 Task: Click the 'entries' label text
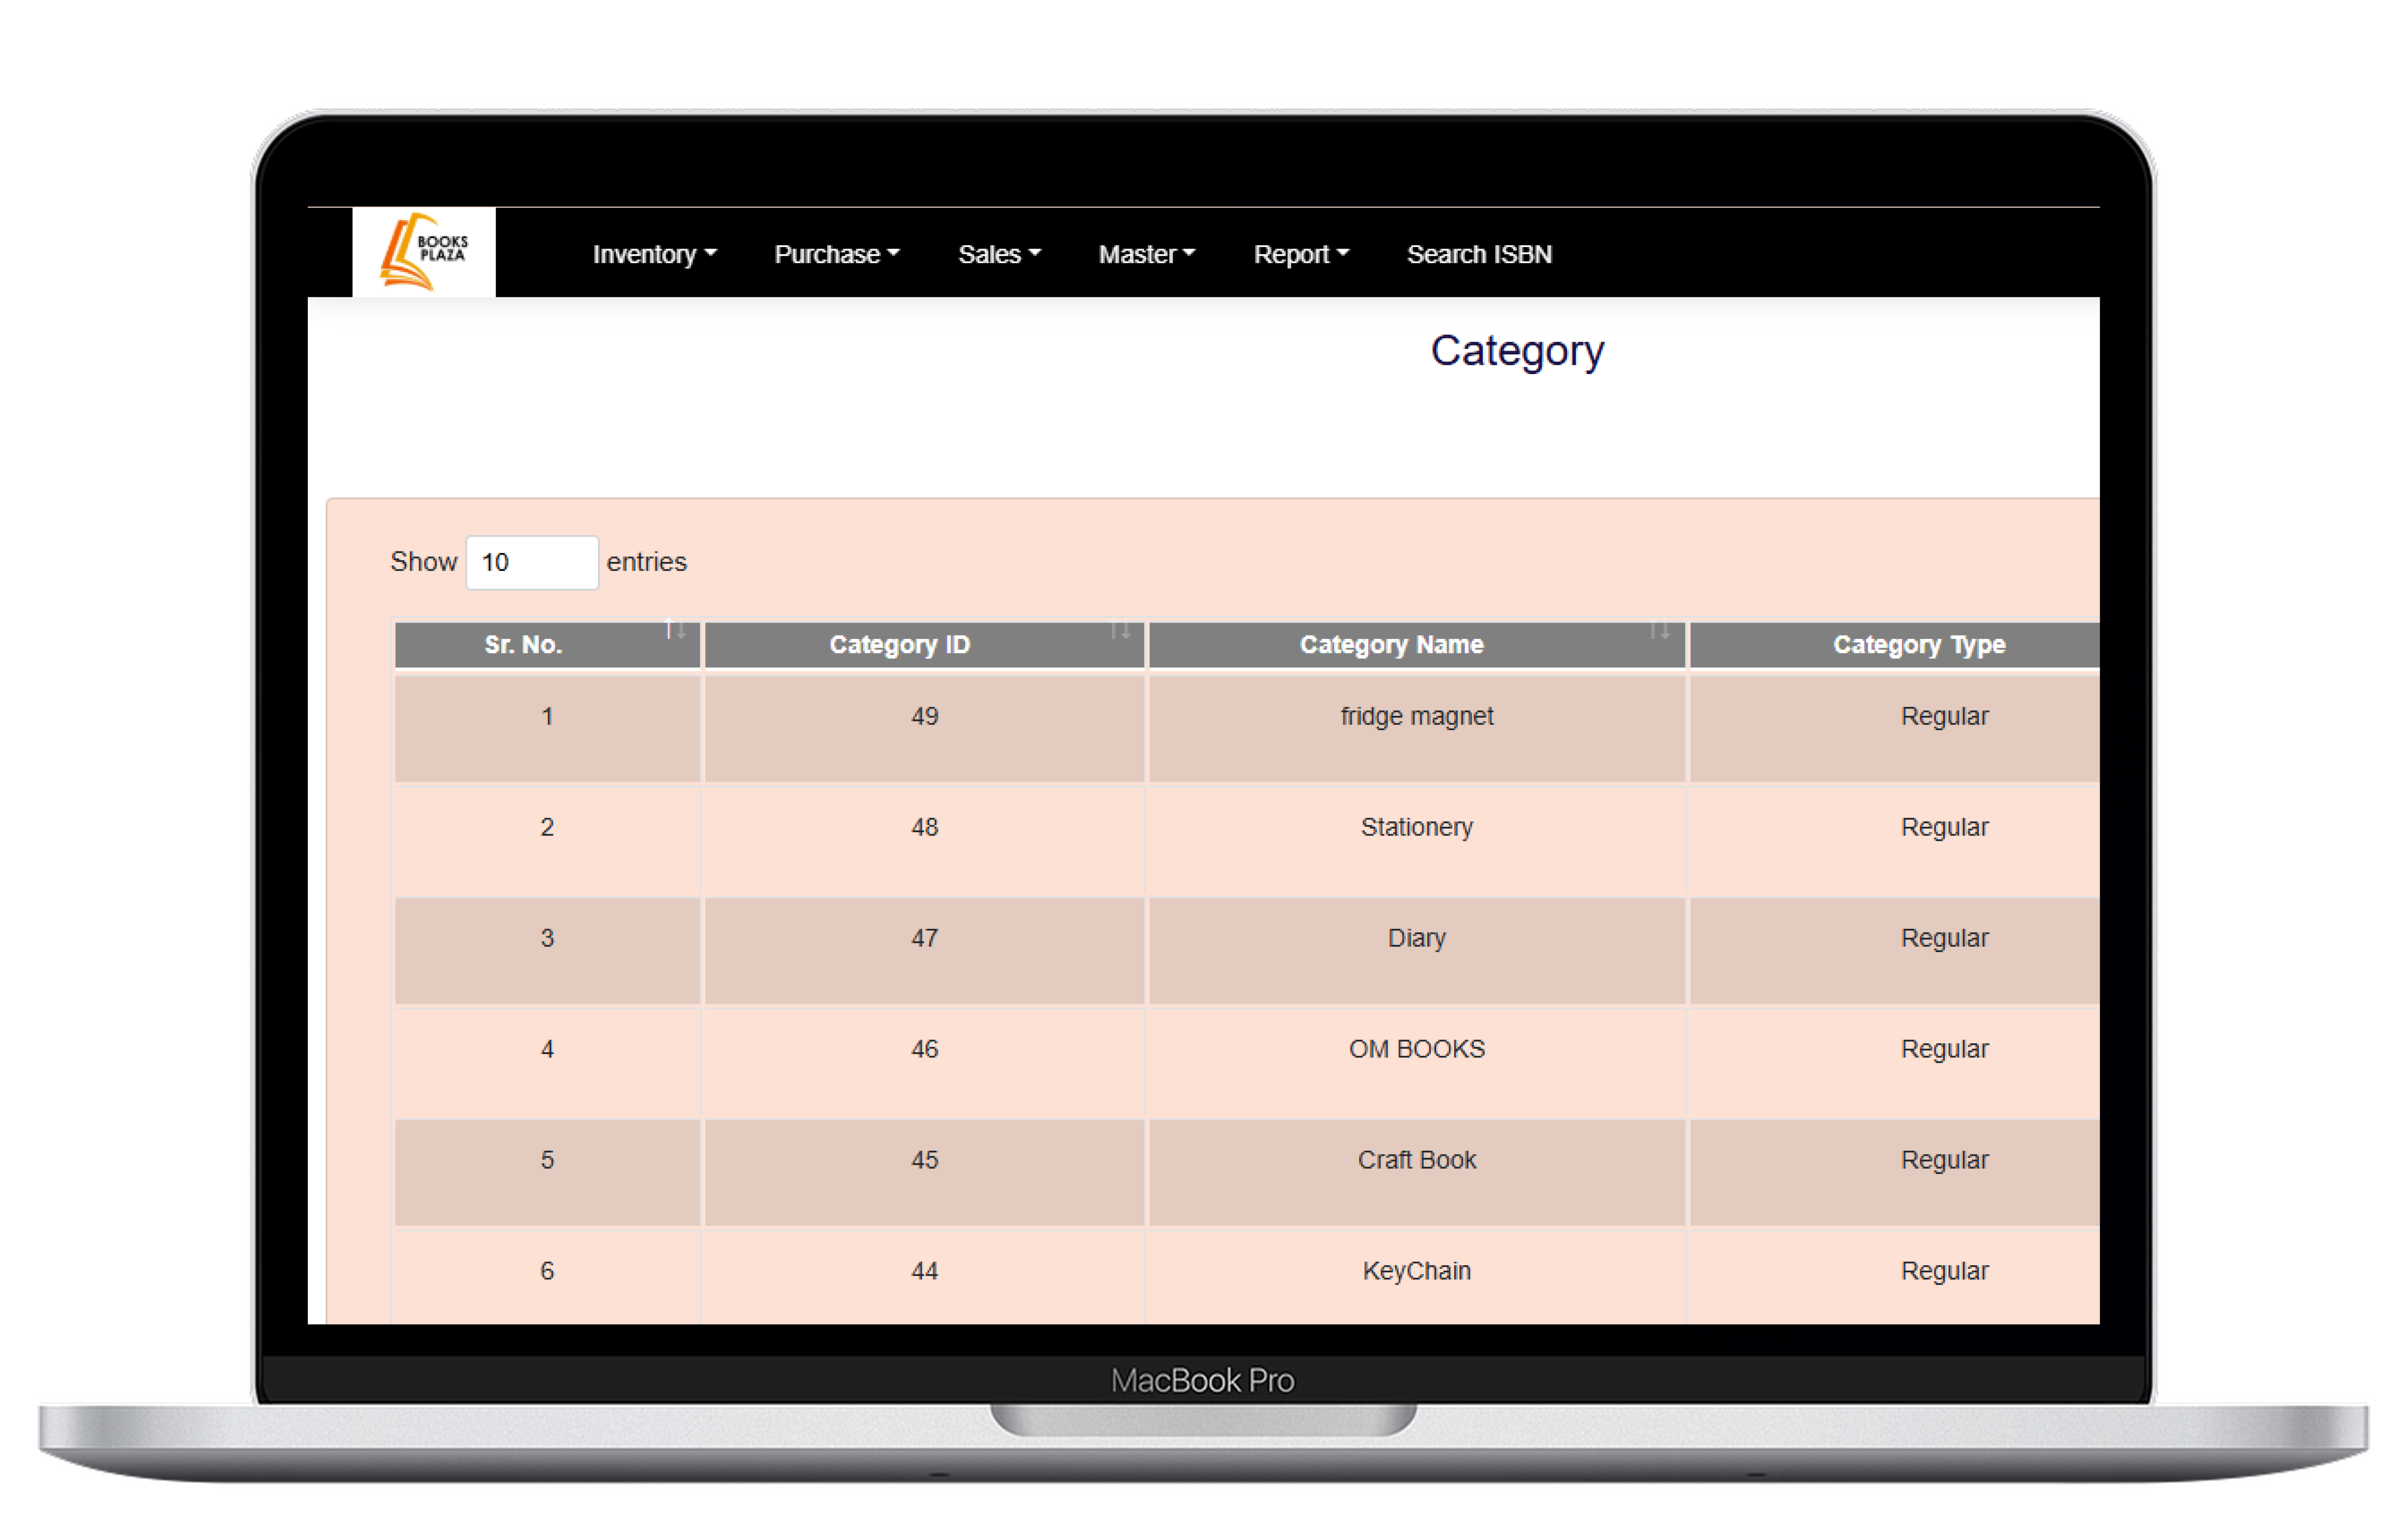[x=647, y=562]
